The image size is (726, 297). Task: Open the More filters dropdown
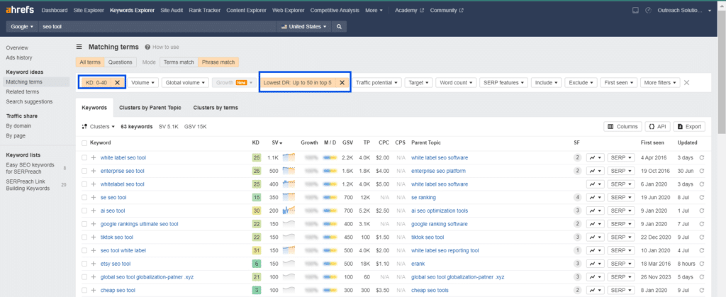click(660, 82)
